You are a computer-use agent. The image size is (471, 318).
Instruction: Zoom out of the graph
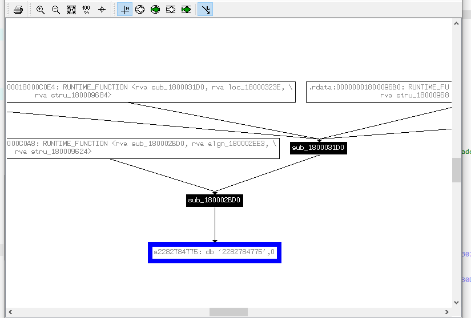tap(56, 10)
